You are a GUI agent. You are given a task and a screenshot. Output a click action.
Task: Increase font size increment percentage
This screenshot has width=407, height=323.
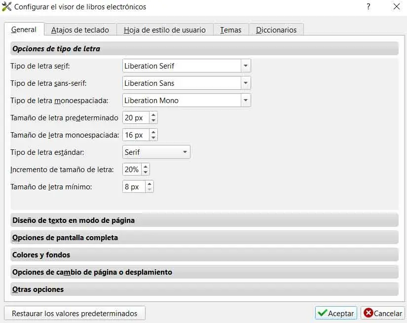click(x=145, y=167)
